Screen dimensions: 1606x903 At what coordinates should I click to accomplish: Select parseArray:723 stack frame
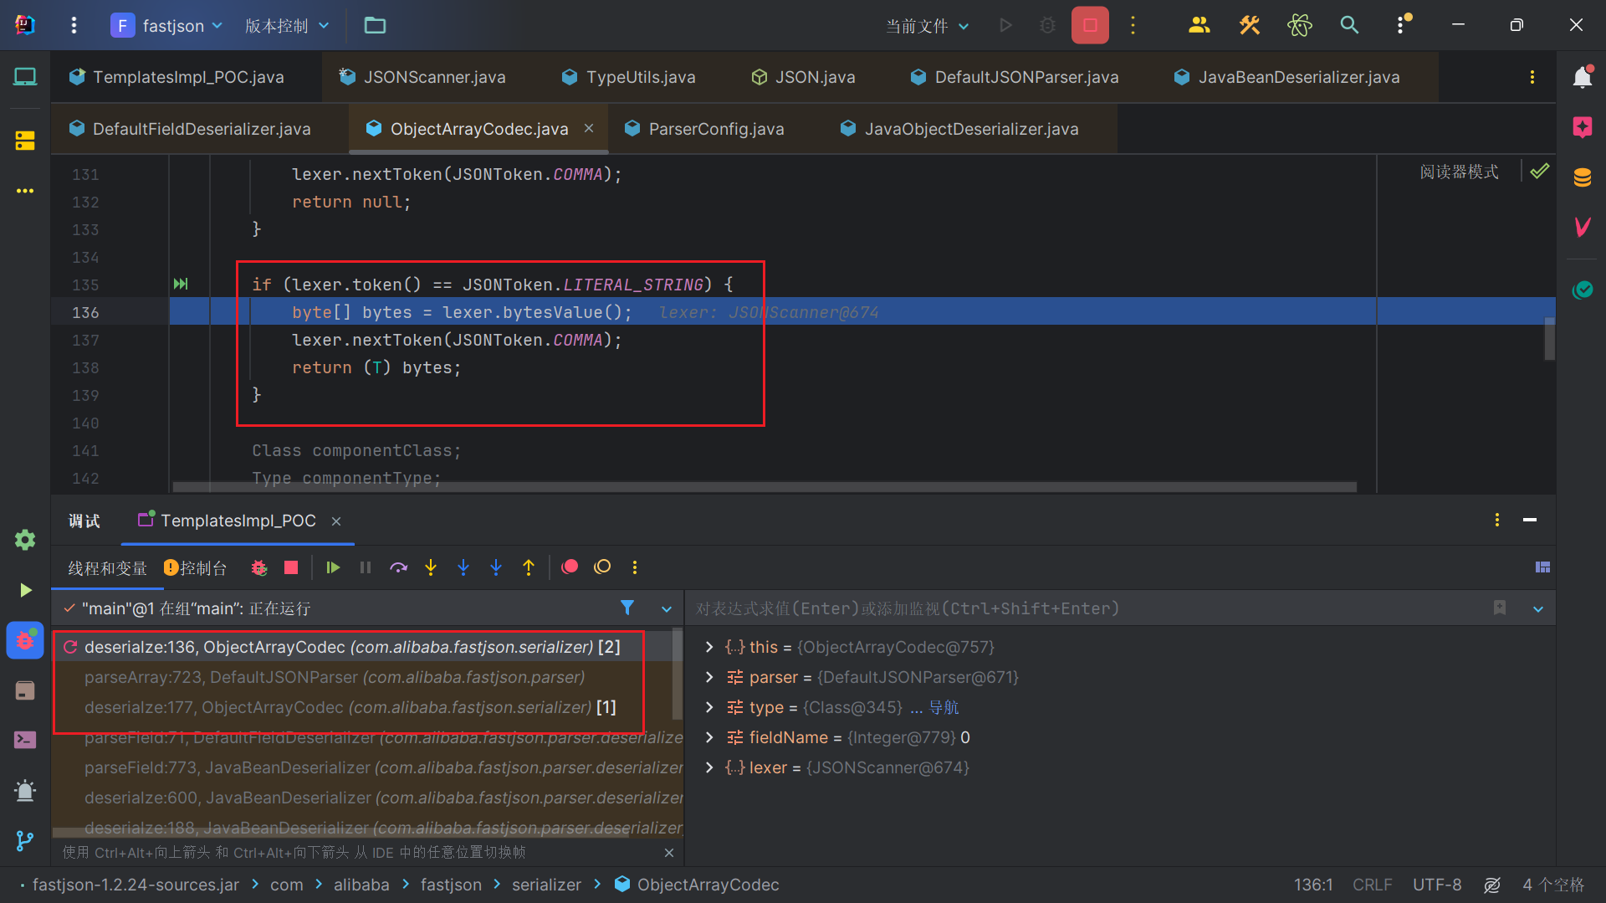366,677
